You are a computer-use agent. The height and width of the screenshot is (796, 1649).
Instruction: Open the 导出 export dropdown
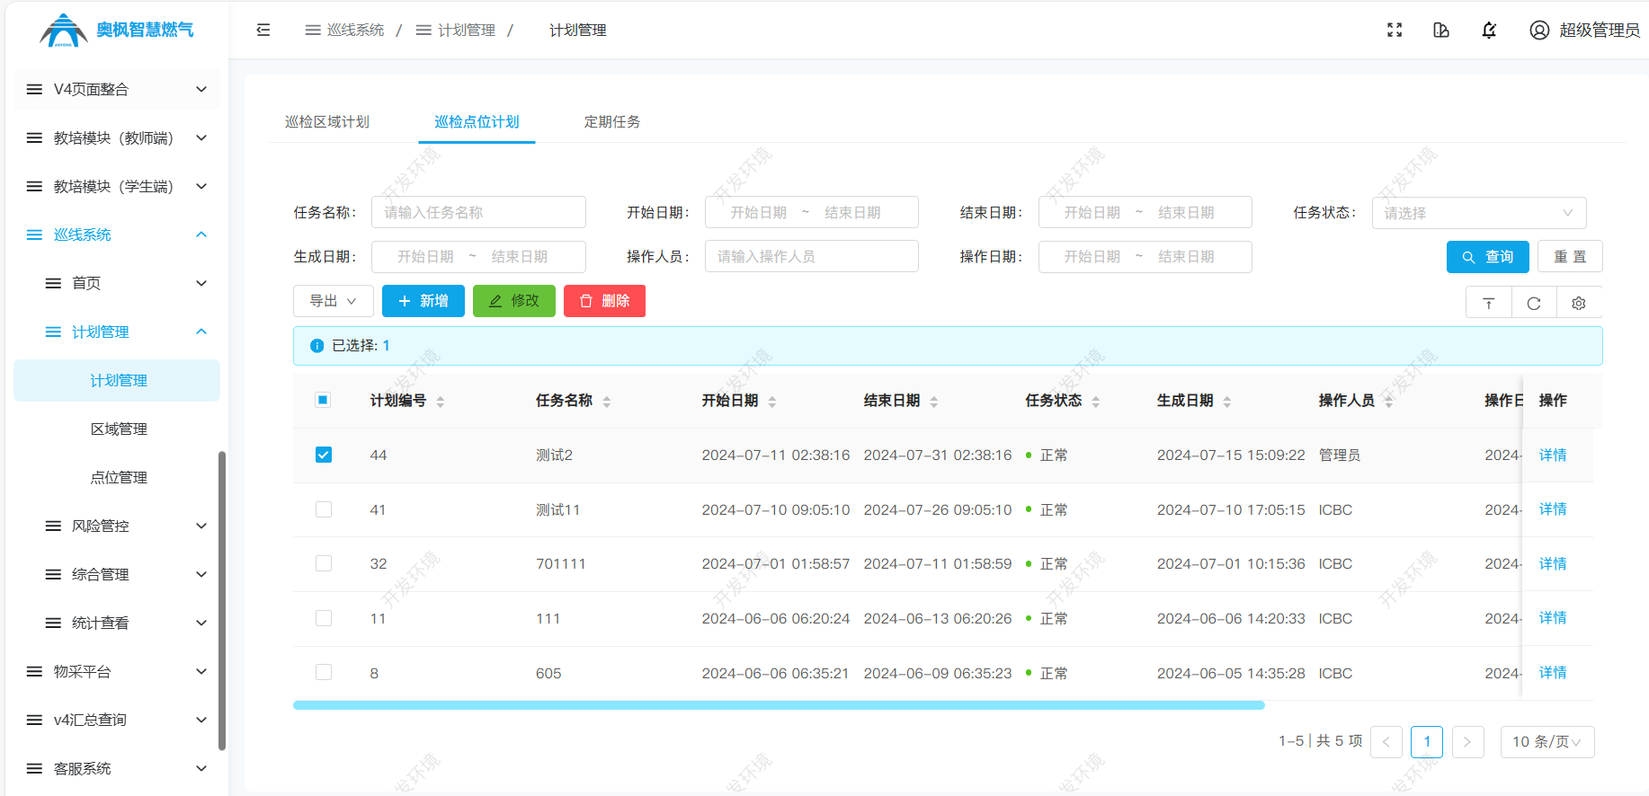click(x=334, y=301)
